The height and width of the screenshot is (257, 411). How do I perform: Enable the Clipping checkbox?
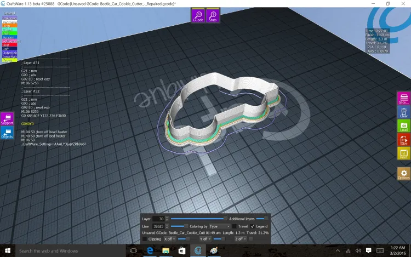145,239
